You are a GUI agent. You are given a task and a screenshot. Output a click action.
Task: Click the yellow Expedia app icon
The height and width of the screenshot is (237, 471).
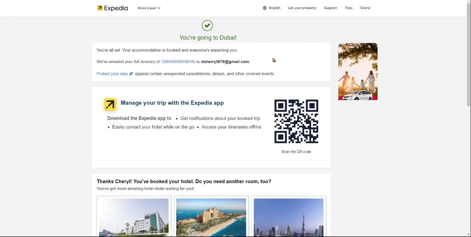[x=110, y=104]
